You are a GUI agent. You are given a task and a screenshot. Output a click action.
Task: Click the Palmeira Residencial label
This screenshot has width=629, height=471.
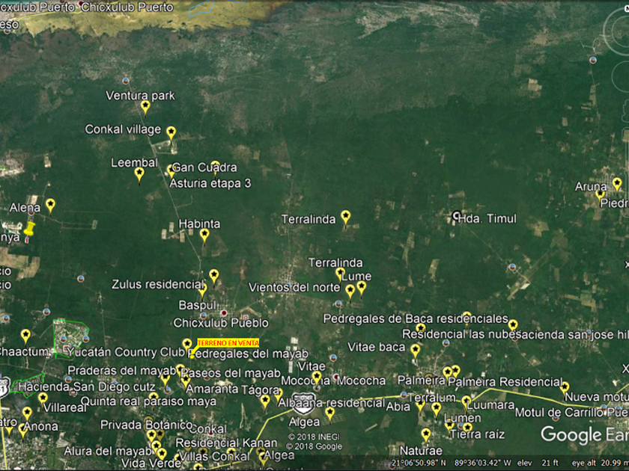tap(505, 382)
